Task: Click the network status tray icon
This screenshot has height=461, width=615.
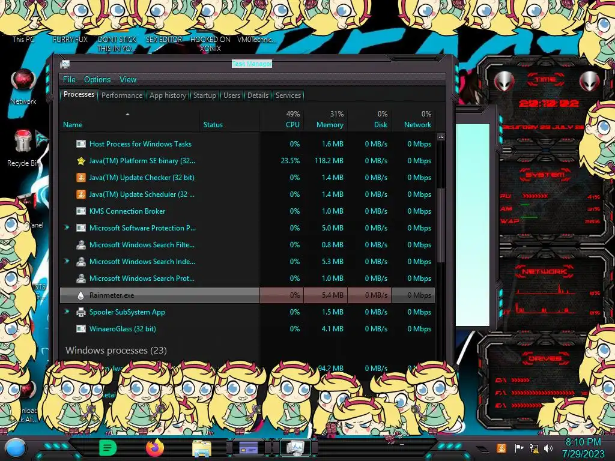Action: click(x=534, y=448)
